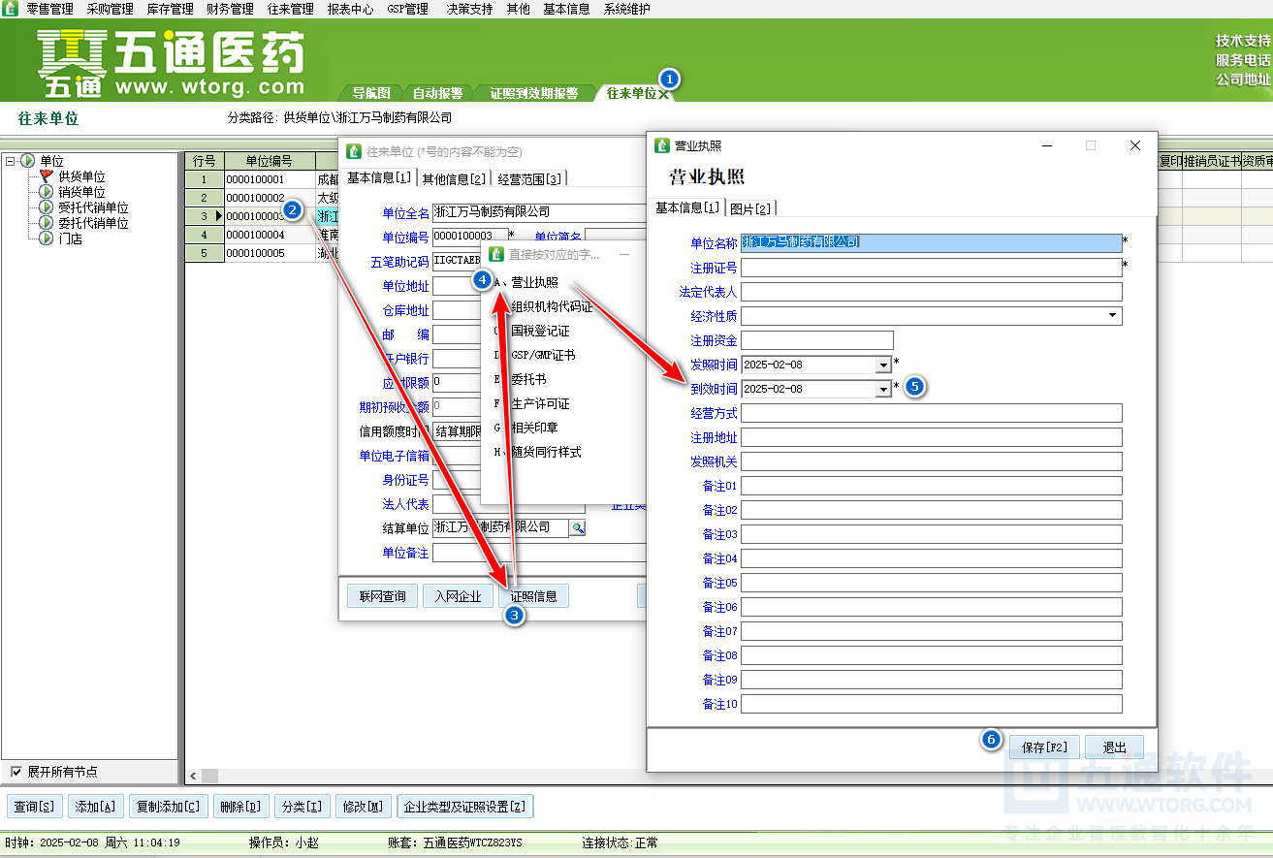Screen dimensions: 1273x858
Task: Switch to 经营范围[3] tab
Action: [x=529, y=178]
